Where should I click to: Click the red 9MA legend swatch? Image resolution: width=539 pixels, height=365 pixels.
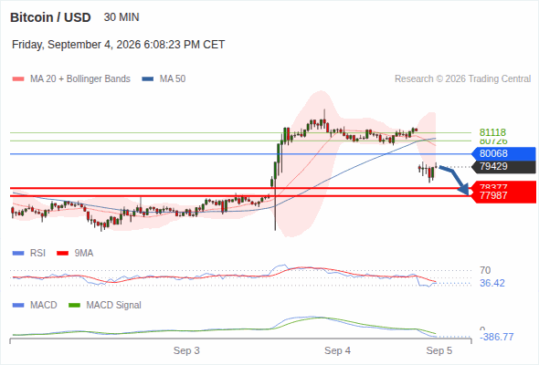62,254
